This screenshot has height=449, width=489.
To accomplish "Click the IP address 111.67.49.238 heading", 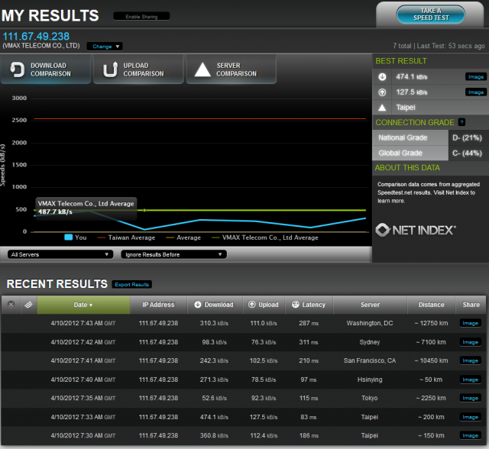I will (x=36, y=37).
